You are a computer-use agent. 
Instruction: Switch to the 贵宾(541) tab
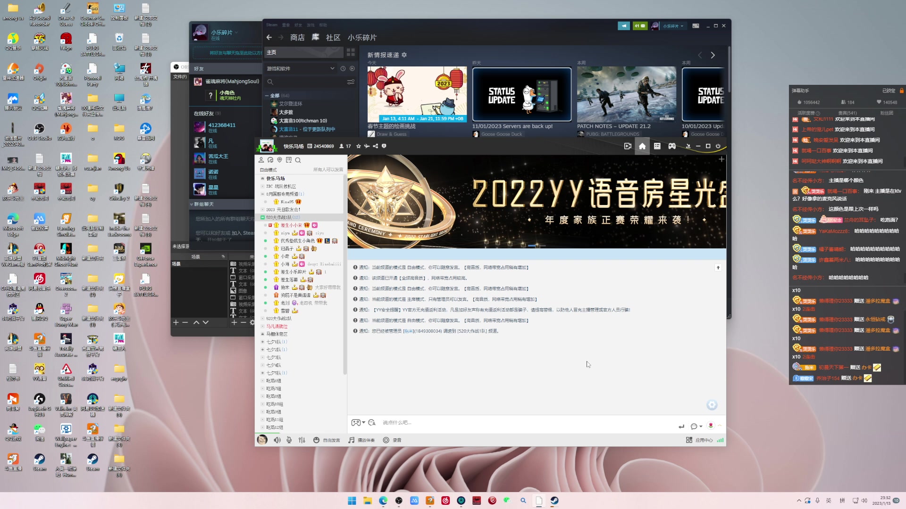(847, 113)
